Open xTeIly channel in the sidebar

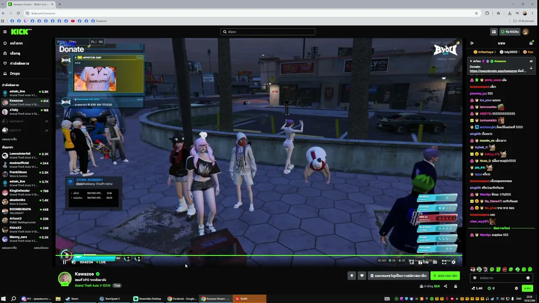[25, 112]
